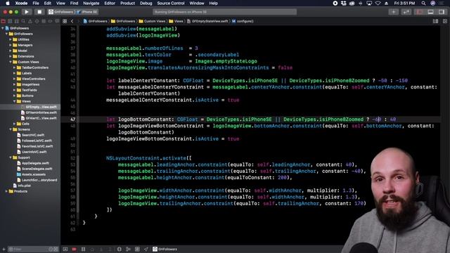Open the Project navigator tab icon

[3, 21]
